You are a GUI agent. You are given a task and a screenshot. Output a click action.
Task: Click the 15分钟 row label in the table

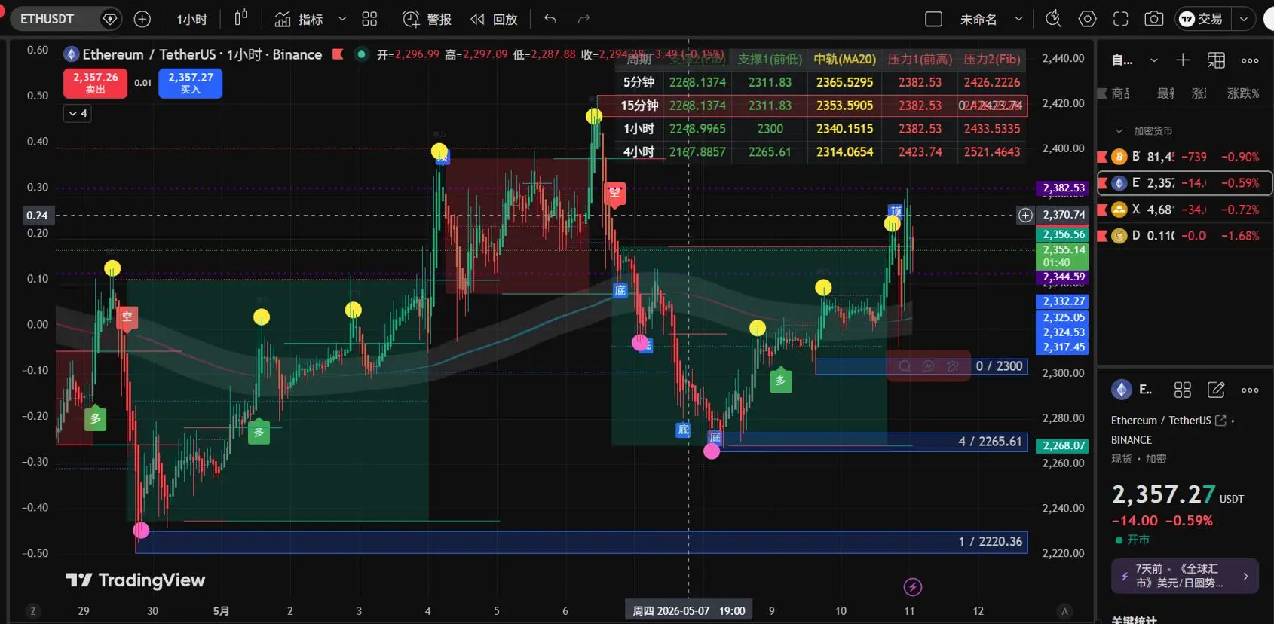(x=639, y=106)
